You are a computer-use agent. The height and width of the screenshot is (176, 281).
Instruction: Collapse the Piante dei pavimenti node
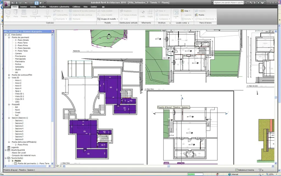(x=9, y=37)
